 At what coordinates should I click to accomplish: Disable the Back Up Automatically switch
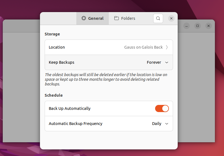tap(162, 108)
